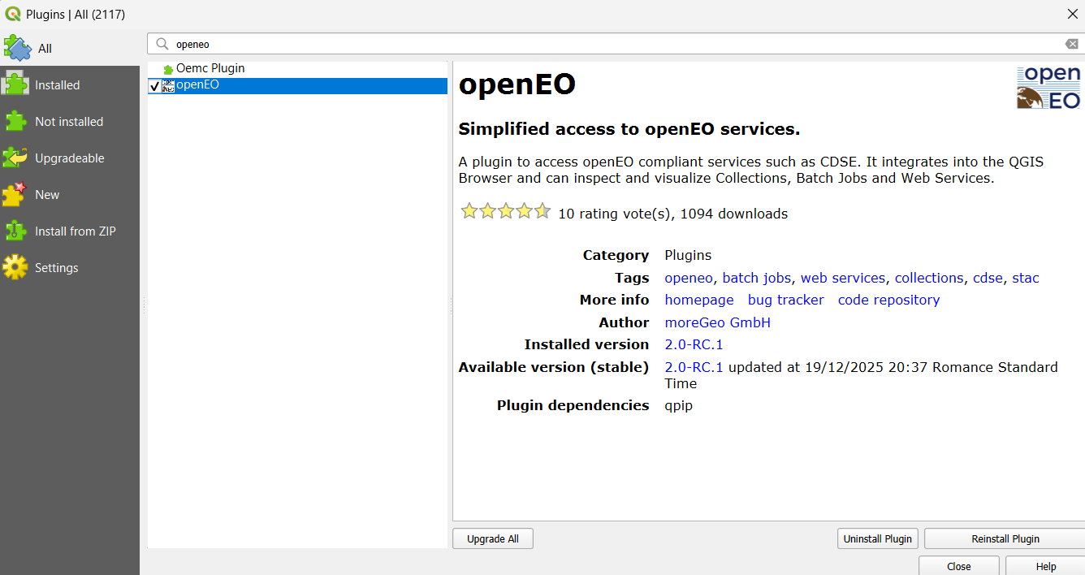Screen dimensions: 1085x575
Task: Click the Upgradeable plugins arrow icon
Action: (14, 158)
